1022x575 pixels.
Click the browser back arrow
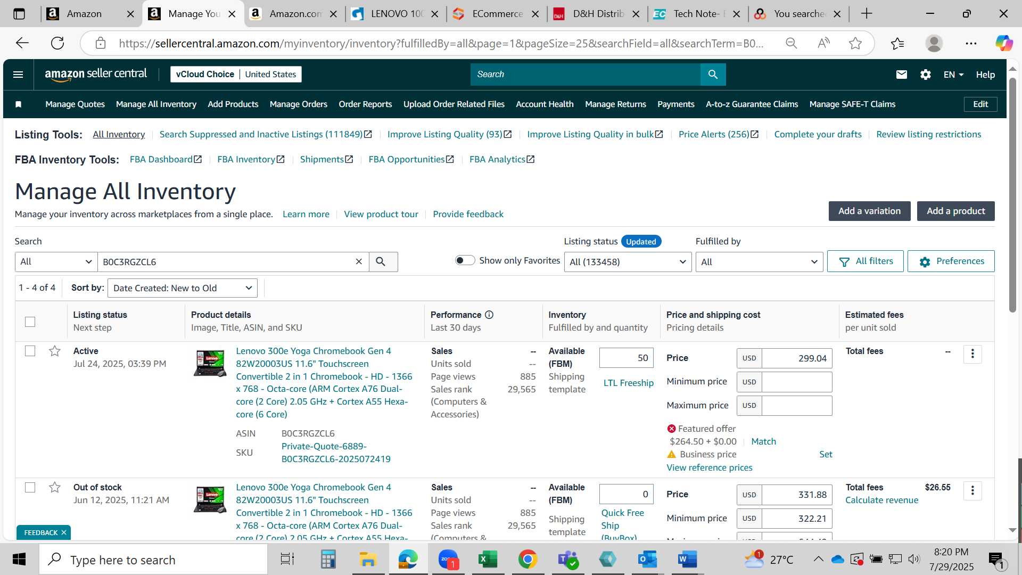point(22,43)
